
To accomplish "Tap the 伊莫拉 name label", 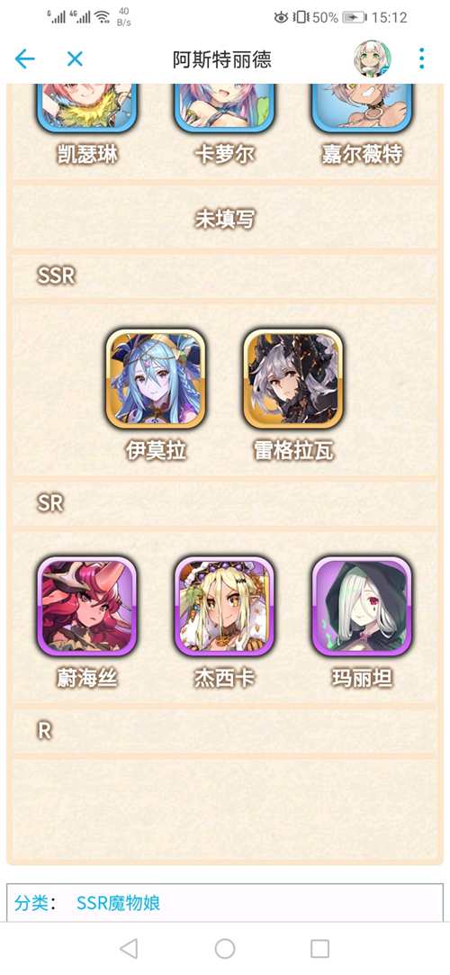I will tap(156, 451).
